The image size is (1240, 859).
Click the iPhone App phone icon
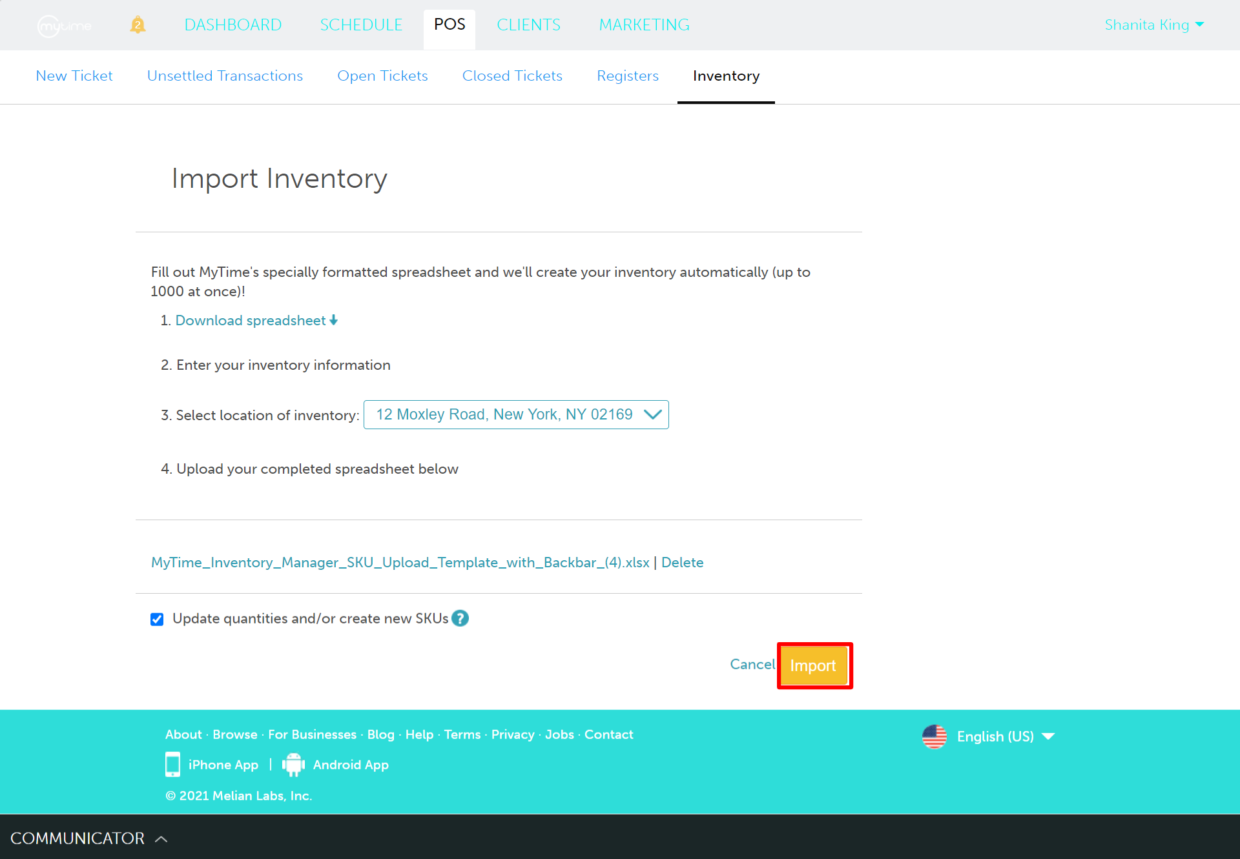click(x=172, y=764)
